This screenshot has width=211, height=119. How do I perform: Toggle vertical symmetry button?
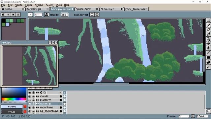97,15
